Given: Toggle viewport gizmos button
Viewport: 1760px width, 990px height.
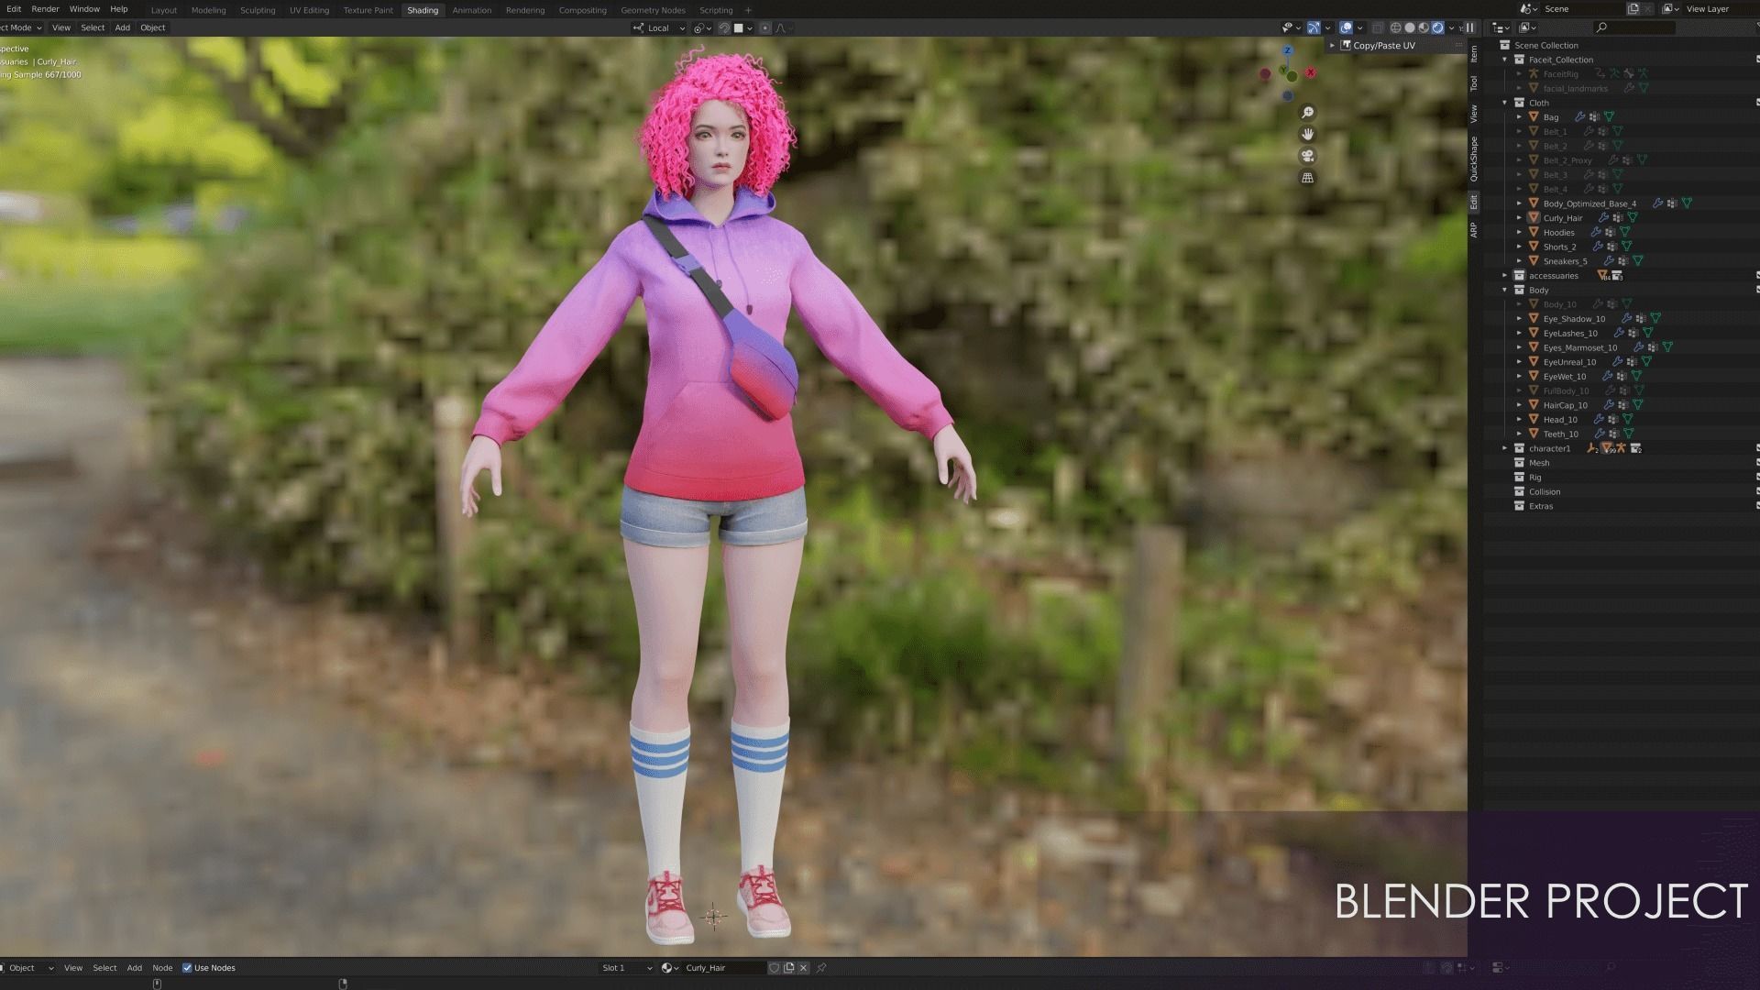Looking at the screenshot, I should pyautogui.click(x=1314, y=27).
